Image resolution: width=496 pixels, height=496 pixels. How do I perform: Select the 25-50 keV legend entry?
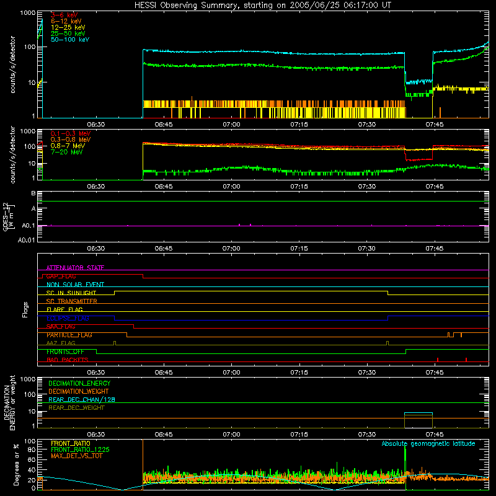click(x=68, y=33)
